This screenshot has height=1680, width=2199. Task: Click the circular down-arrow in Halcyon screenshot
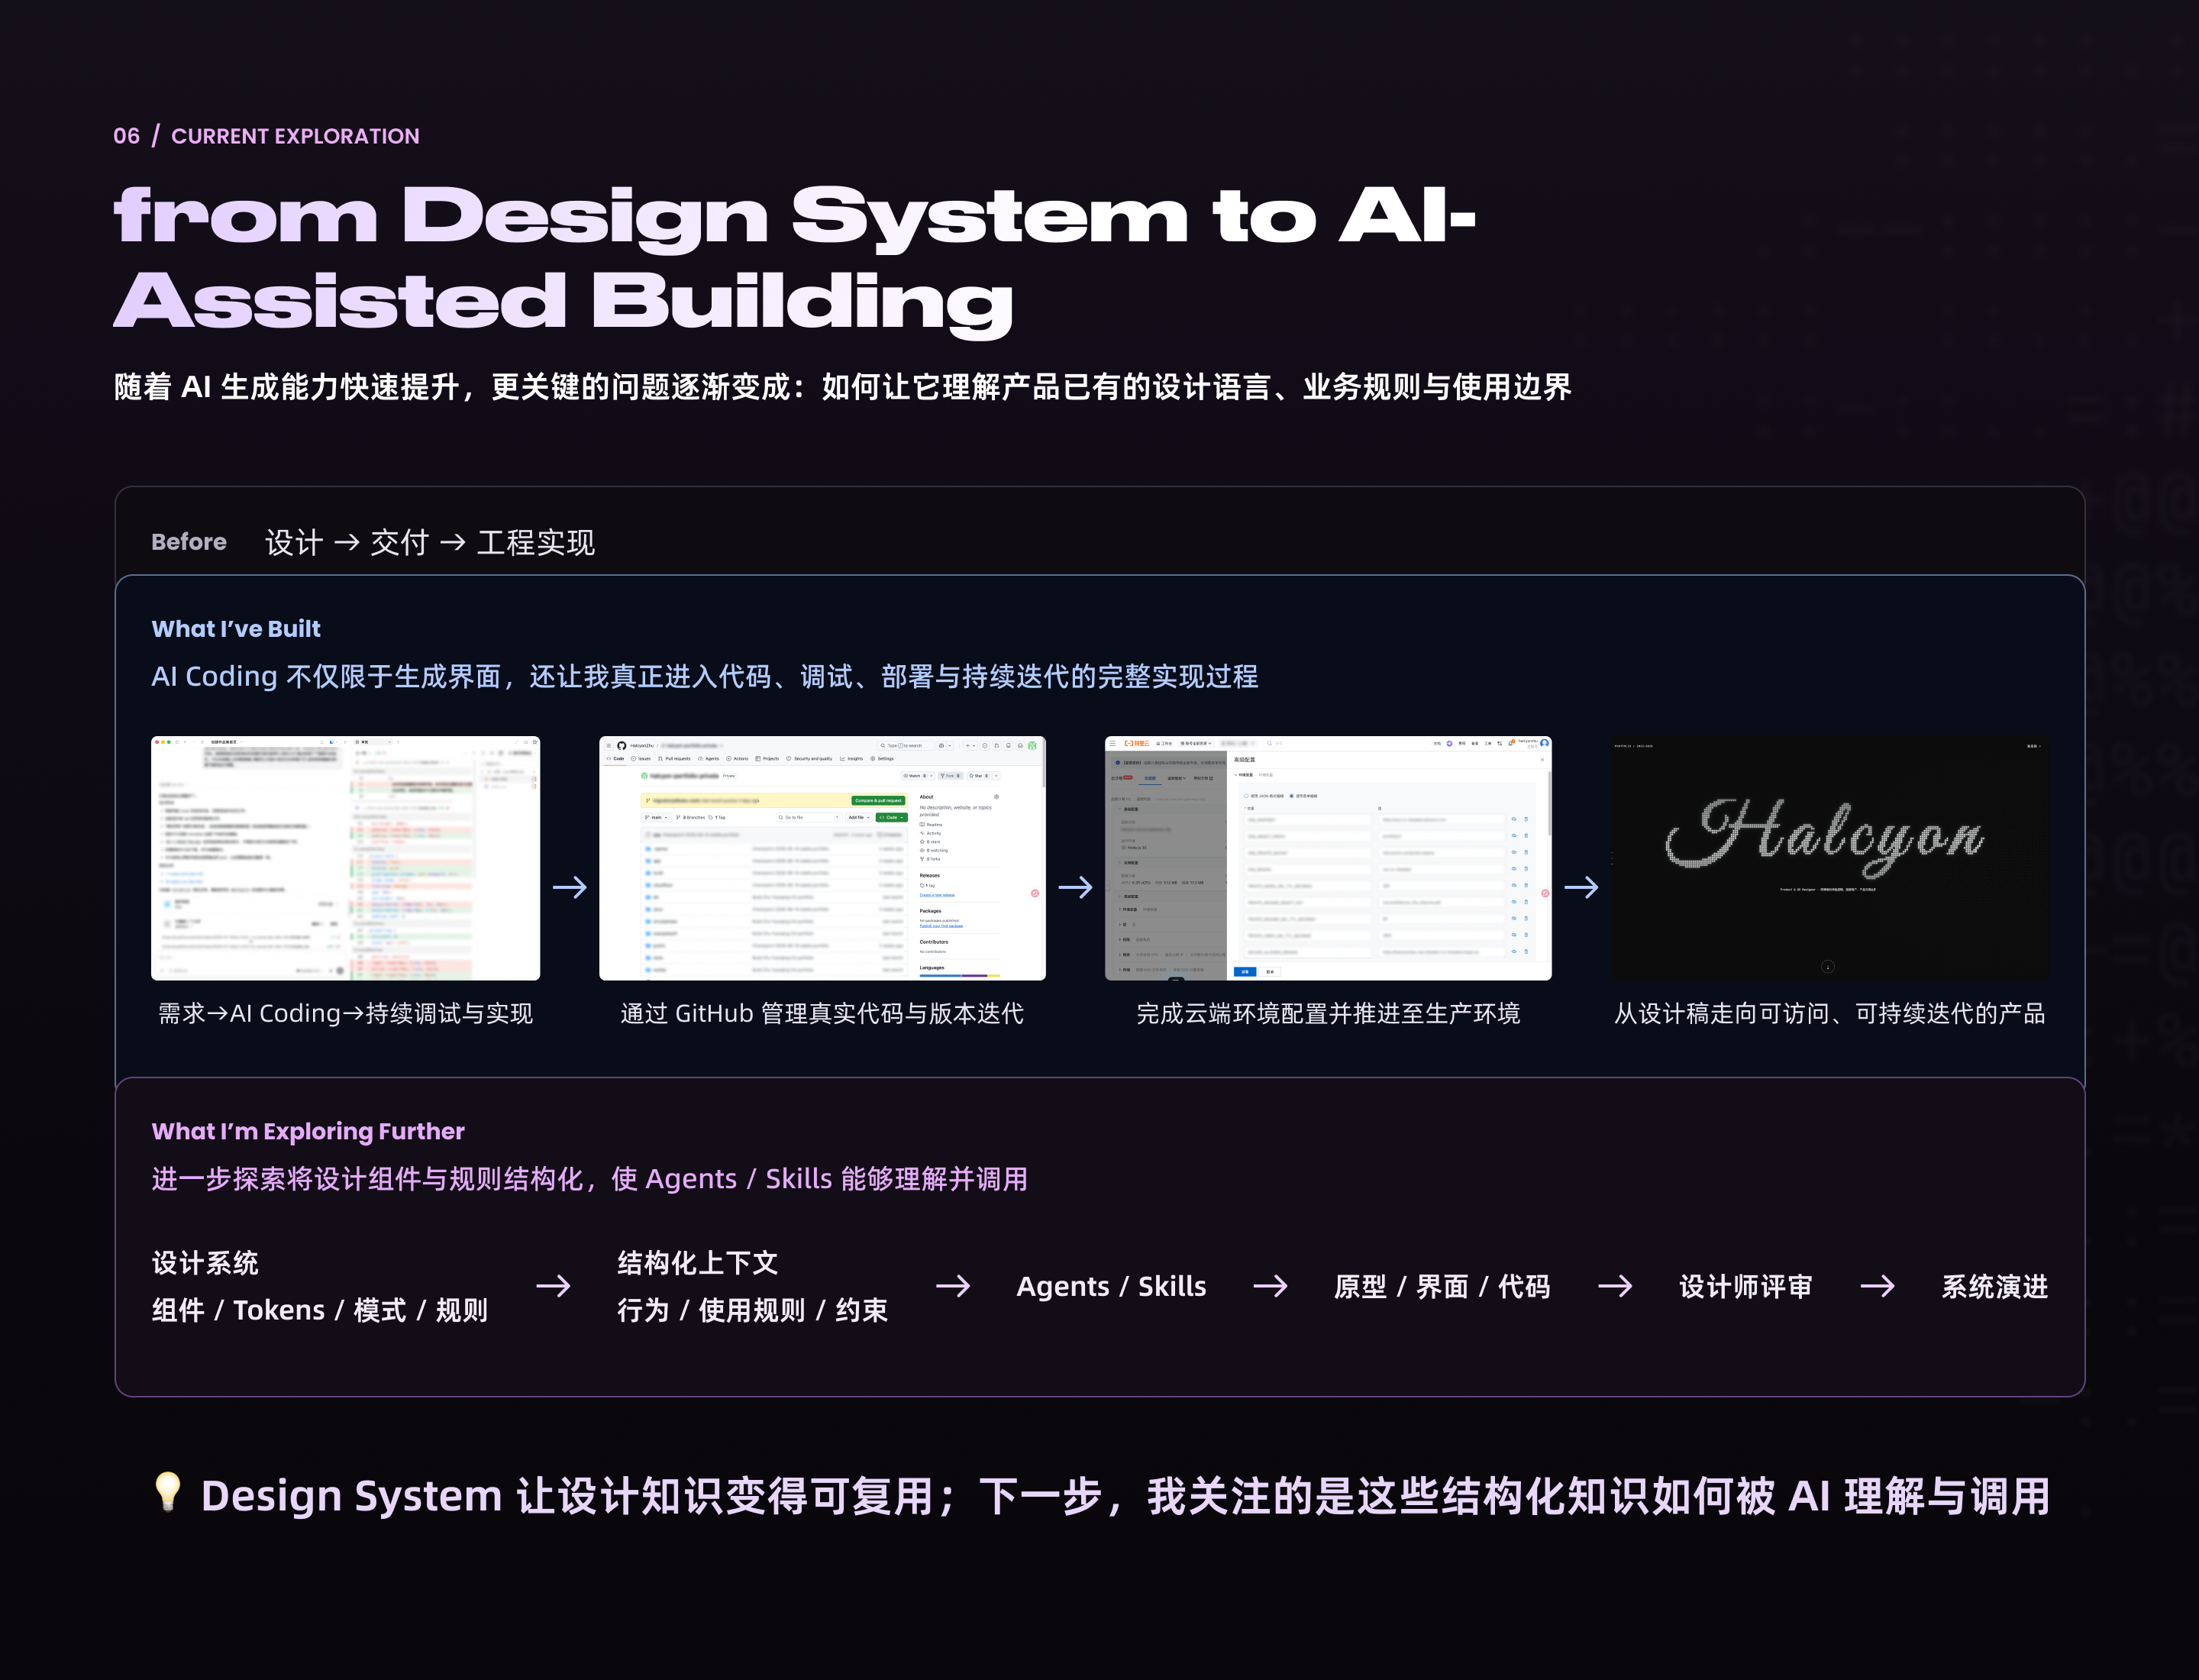[1828, 966]
